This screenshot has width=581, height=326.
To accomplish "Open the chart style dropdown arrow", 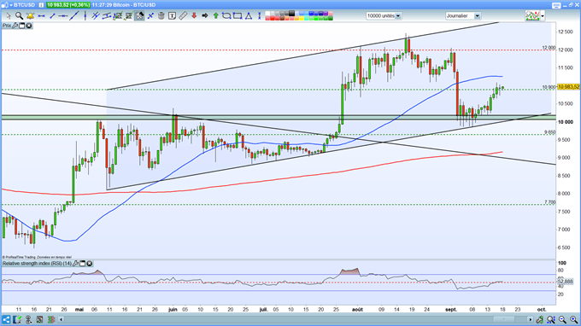I will 543,16.
